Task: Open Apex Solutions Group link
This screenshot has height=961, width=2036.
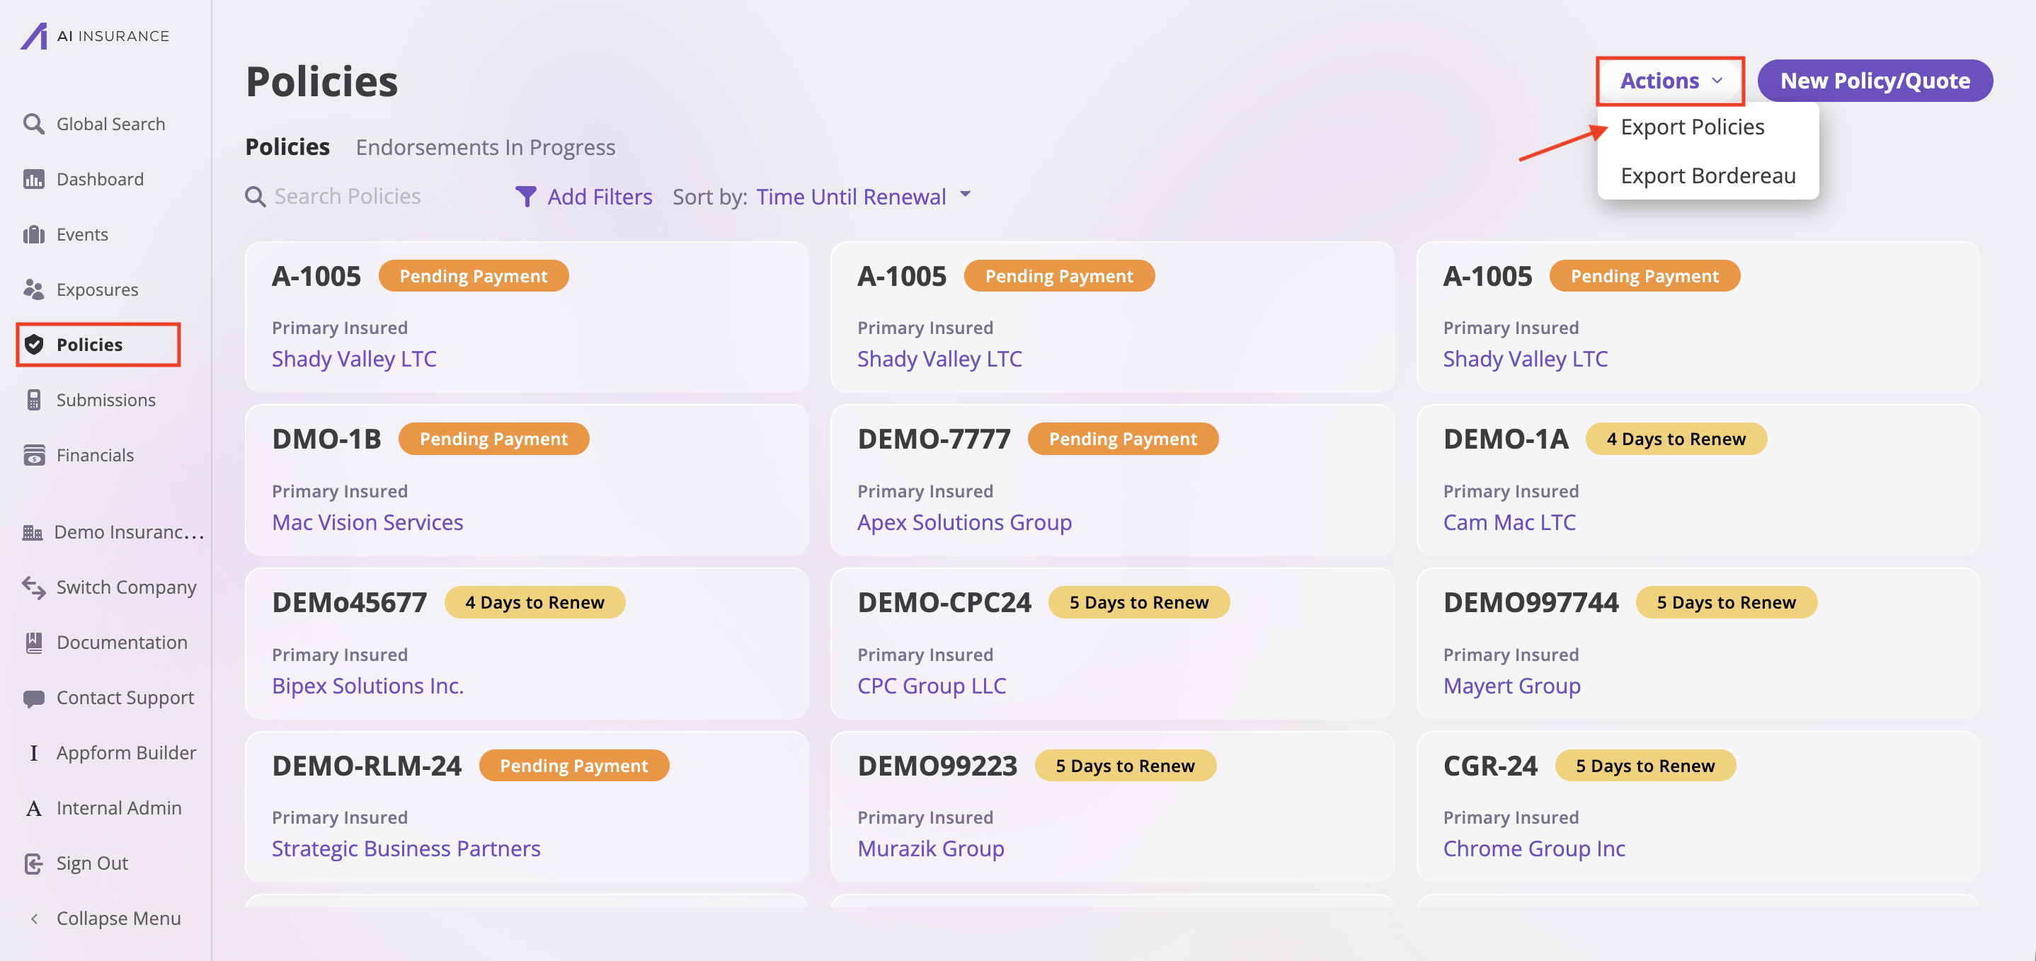Action: pos(963,522)
